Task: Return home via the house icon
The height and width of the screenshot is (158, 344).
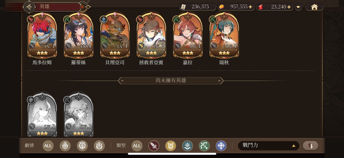Action: pyautogui.click(x=314, y=7)
